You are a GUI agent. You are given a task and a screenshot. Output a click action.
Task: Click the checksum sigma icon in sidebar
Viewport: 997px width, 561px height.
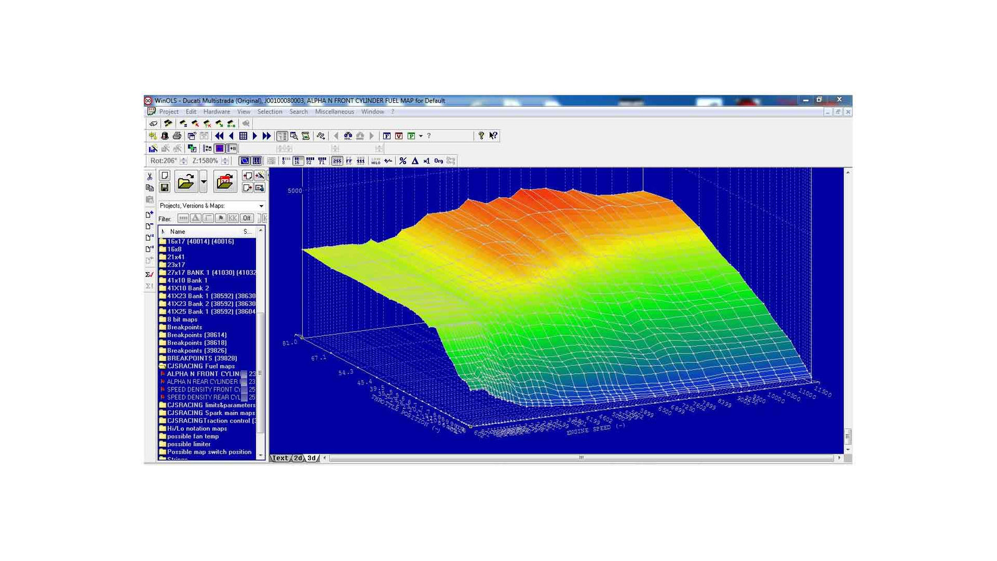click(150, 274)
